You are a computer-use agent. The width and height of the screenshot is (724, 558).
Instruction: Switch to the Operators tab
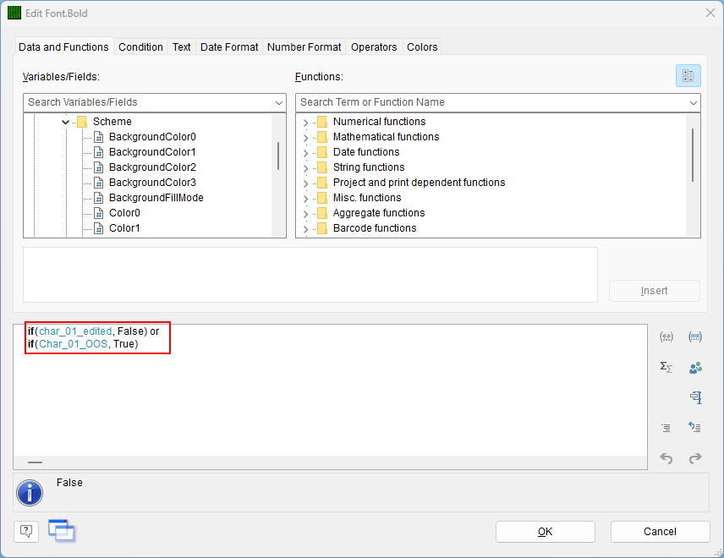click(x=373, y=47)
